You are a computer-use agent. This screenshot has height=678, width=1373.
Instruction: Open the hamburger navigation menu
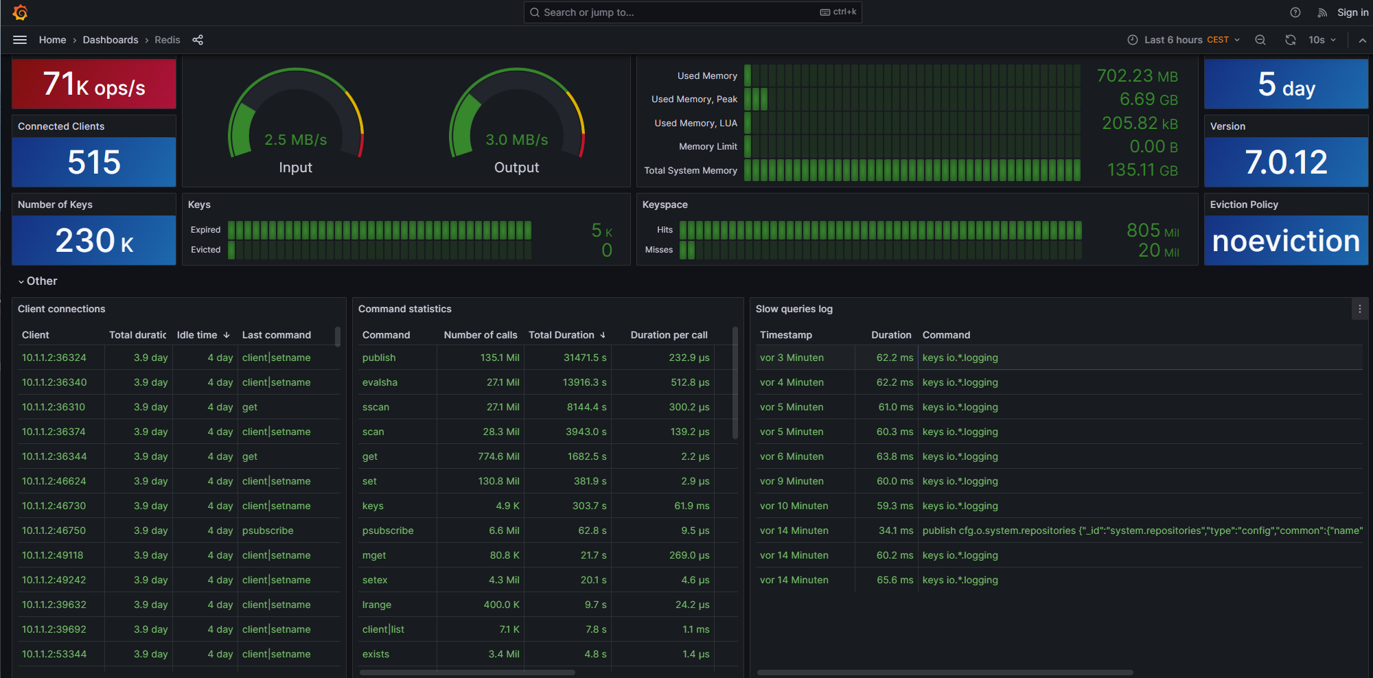click(x=20, y=40)
